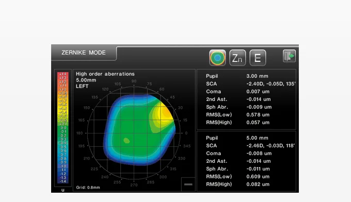Click the '5.00mm' label above the map
The image size is (351, 202).
[86, 80]
